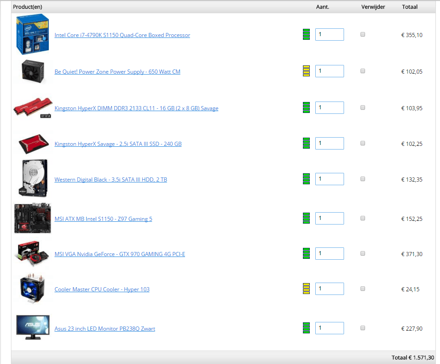440x364 pixels.
Task: Select the € 102,05 price
Action: (412, 72)
